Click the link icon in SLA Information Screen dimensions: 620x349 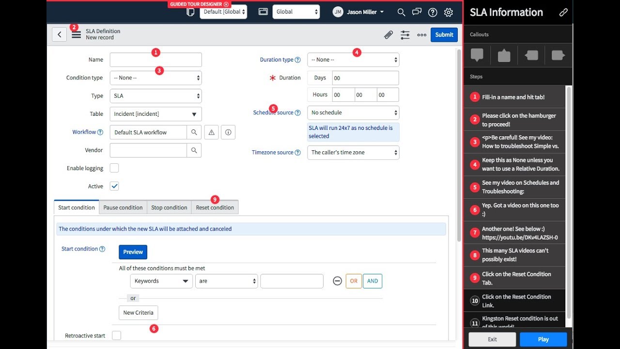click(x=563, y=13)
